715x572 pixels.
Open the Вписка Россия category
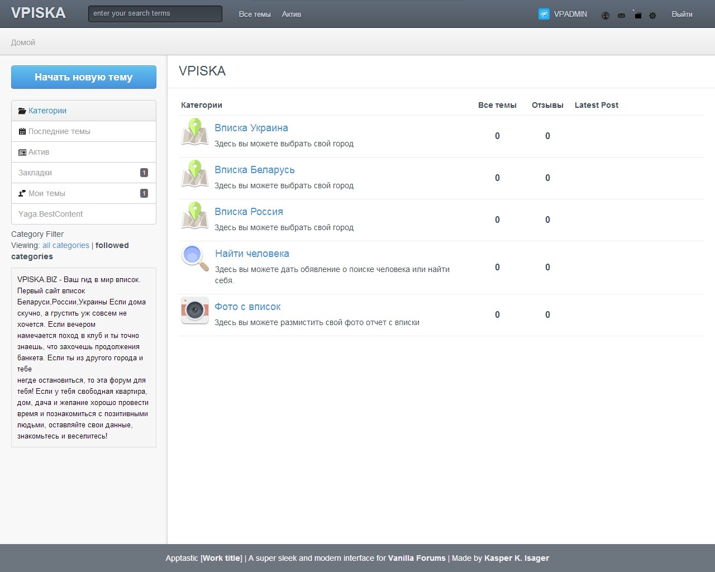[249, 212]
